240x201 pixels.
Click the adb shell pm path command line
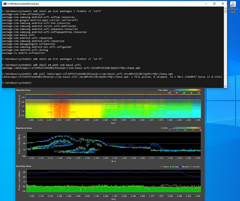pyautogui.click(x=41, y=65)
